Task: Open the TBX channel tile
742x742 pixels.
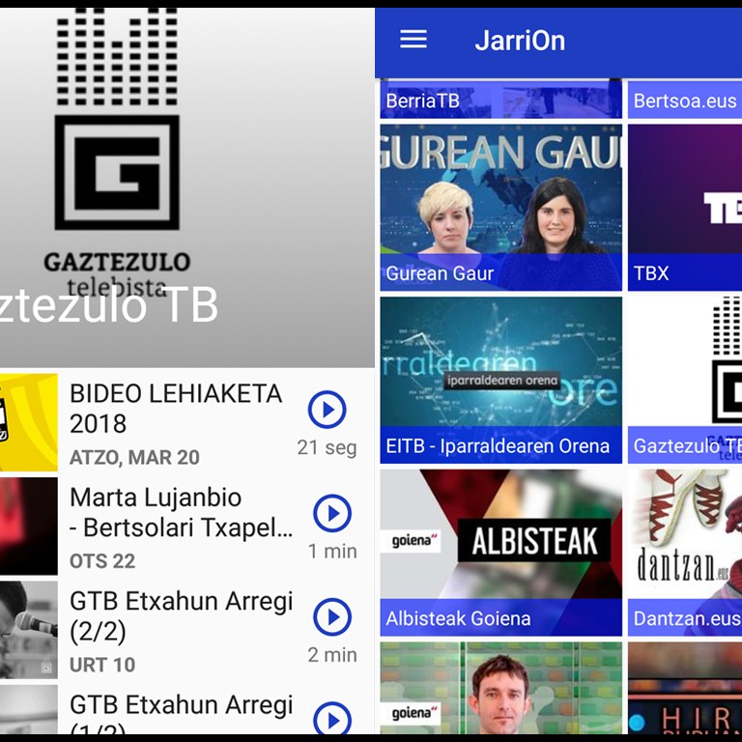Action: coord(684,207)
